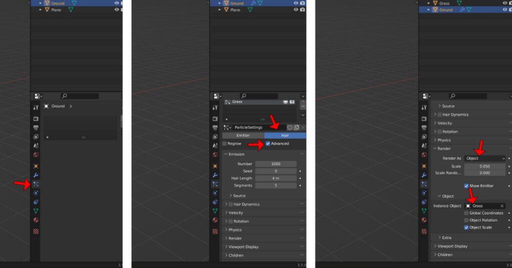Hide Ground in left outliner viewport
512x268 pixels.
click(116, 3)
